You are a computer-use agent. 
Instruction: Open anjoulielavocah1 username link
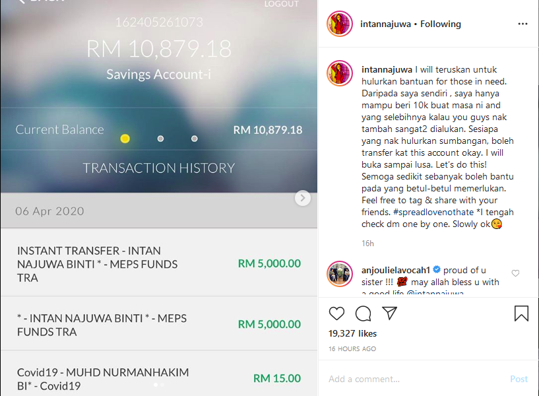pos(396,270)
